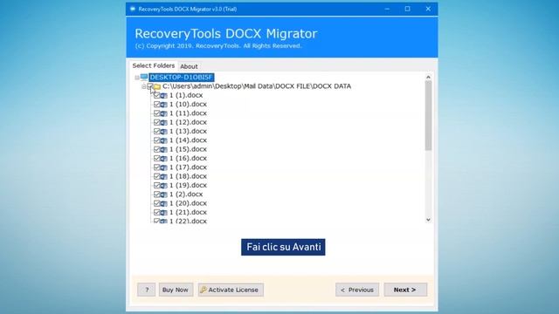Screen dimensions: 559x314
Task: Open the About tab
Action: 189,66
